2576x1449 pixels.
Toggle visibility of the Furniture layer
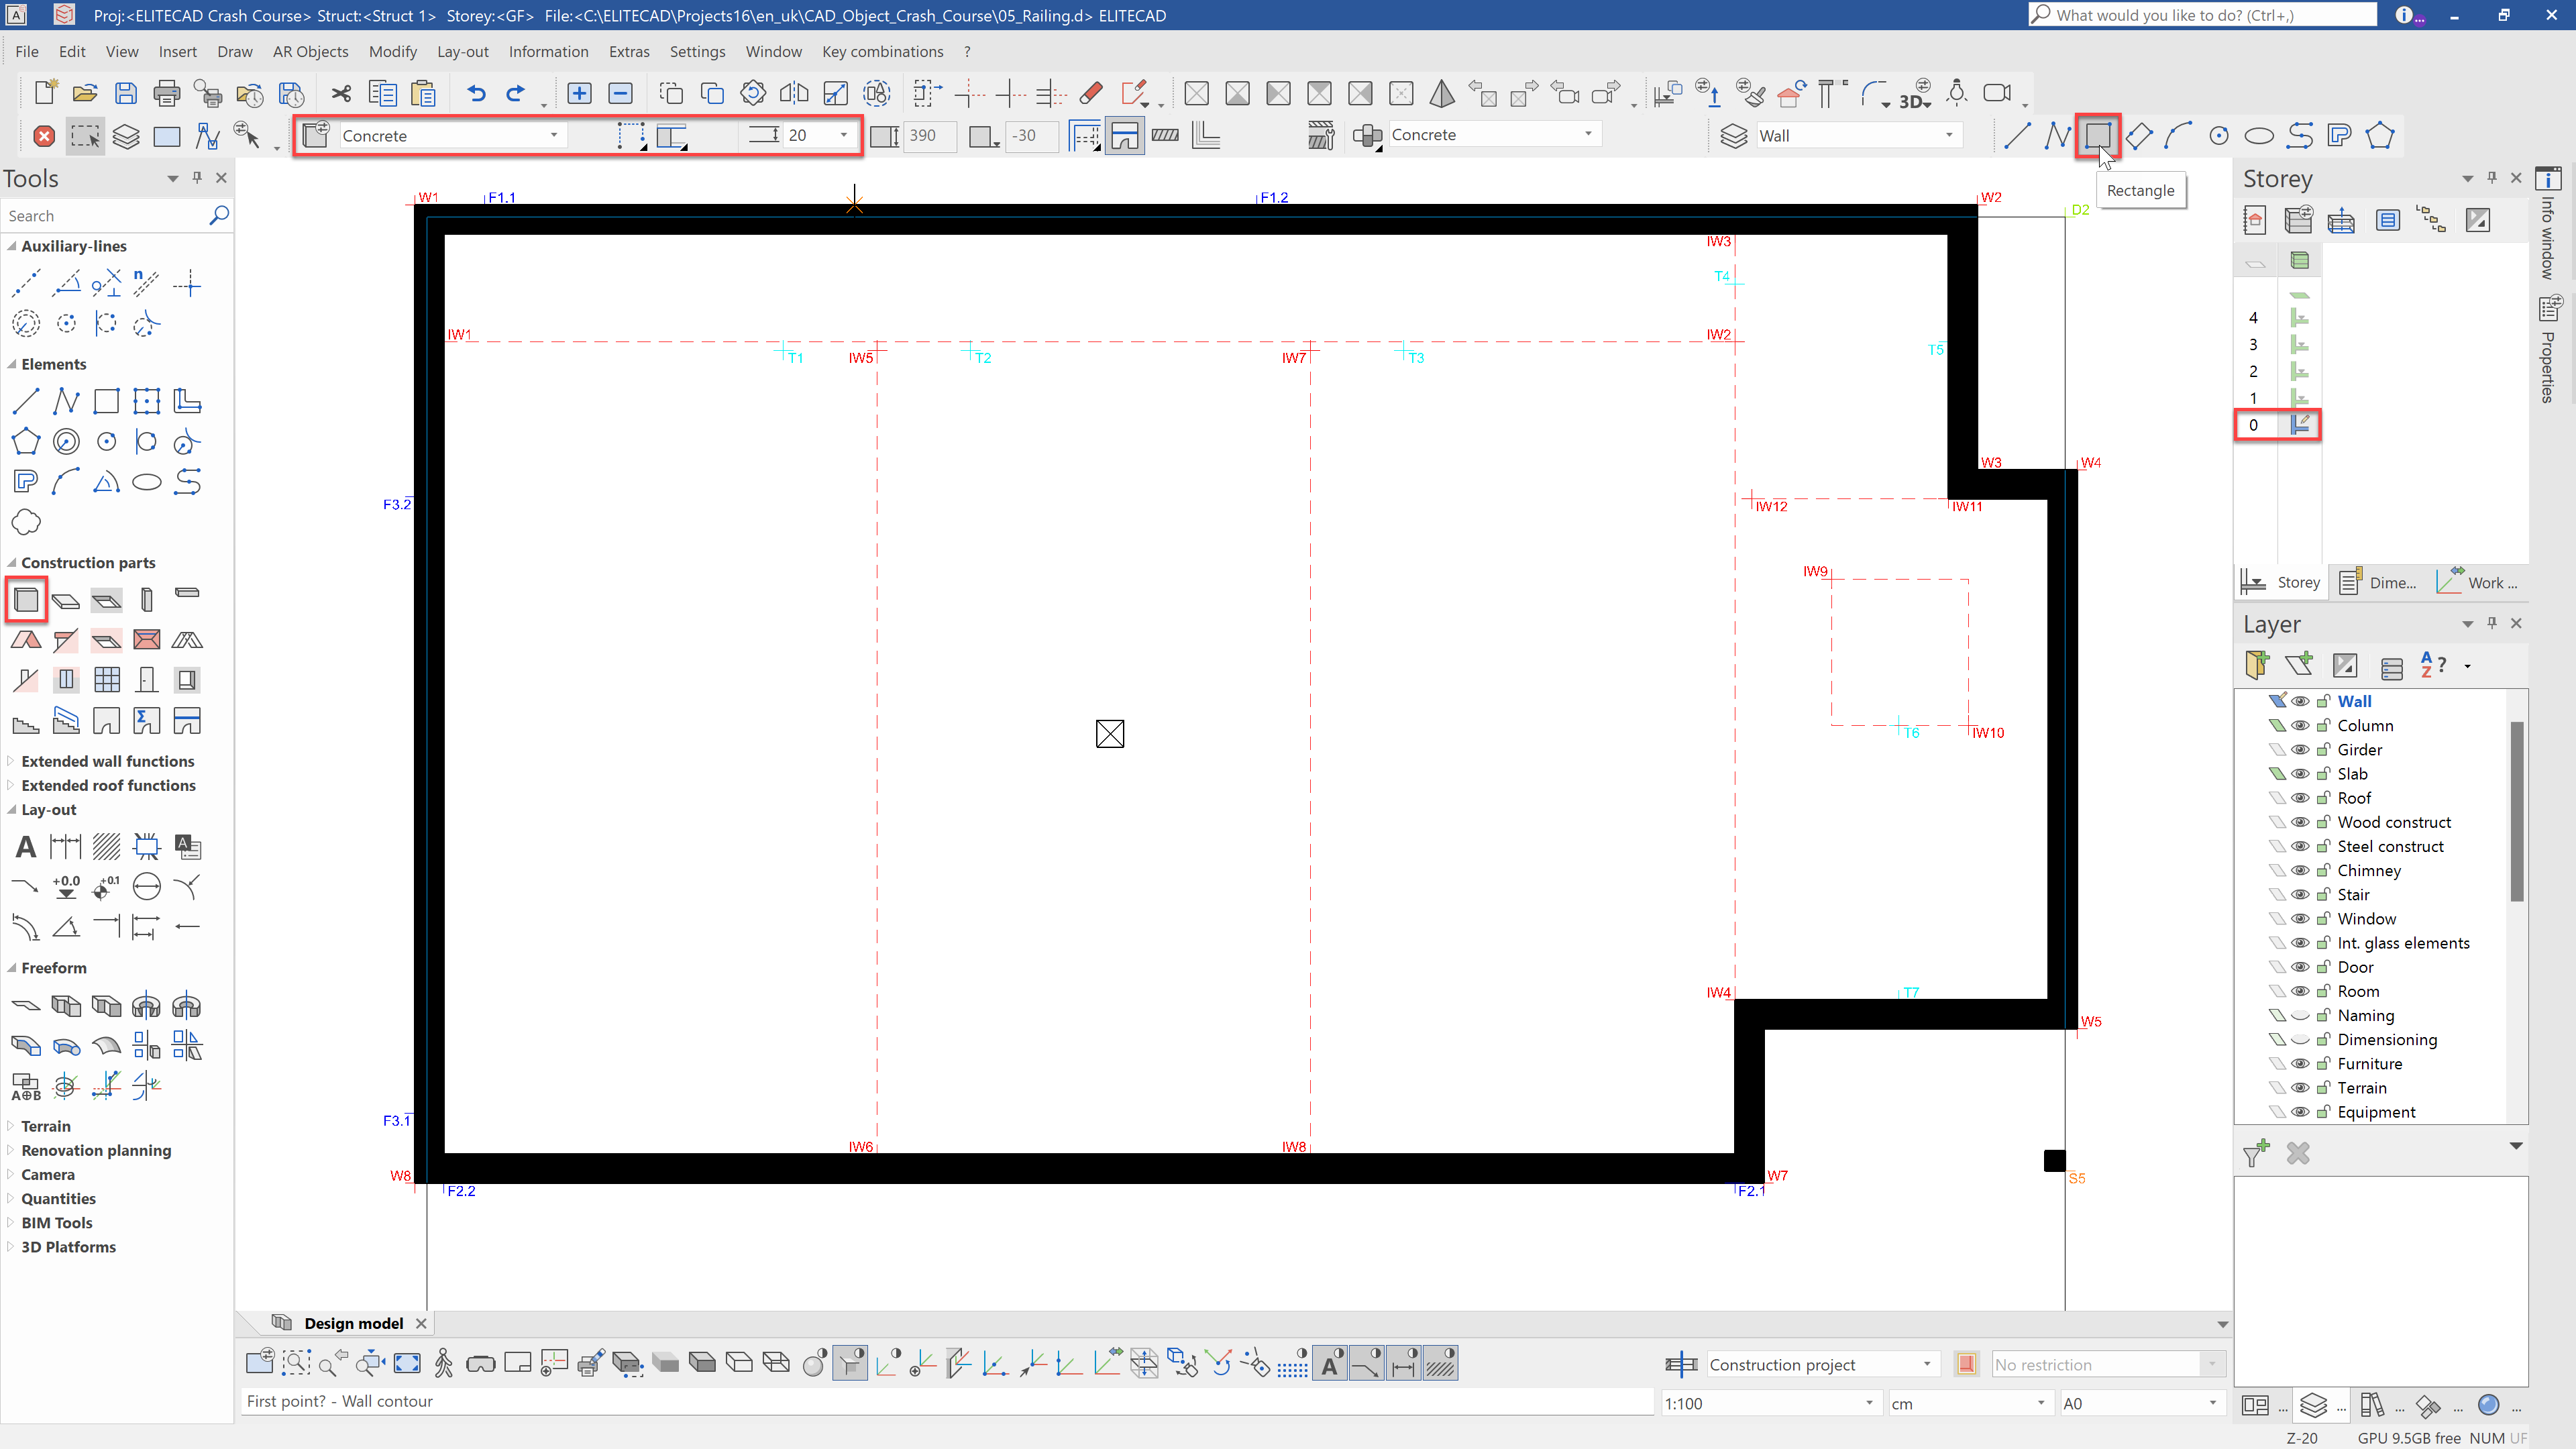(2300, 1064)
